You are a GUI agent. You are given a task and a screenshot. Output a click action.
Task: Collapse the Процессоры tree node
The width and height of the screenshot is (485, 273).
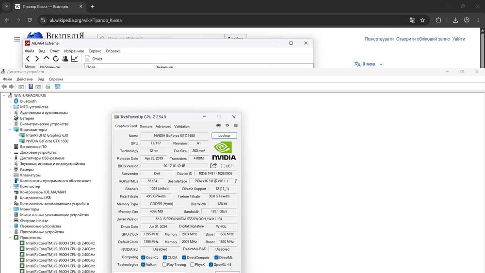point(10,238)
